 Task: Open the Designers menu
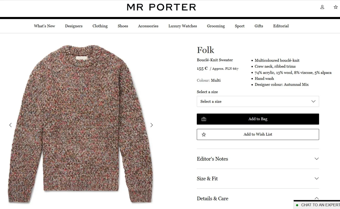pyautogui.click(x=74, y=26)
